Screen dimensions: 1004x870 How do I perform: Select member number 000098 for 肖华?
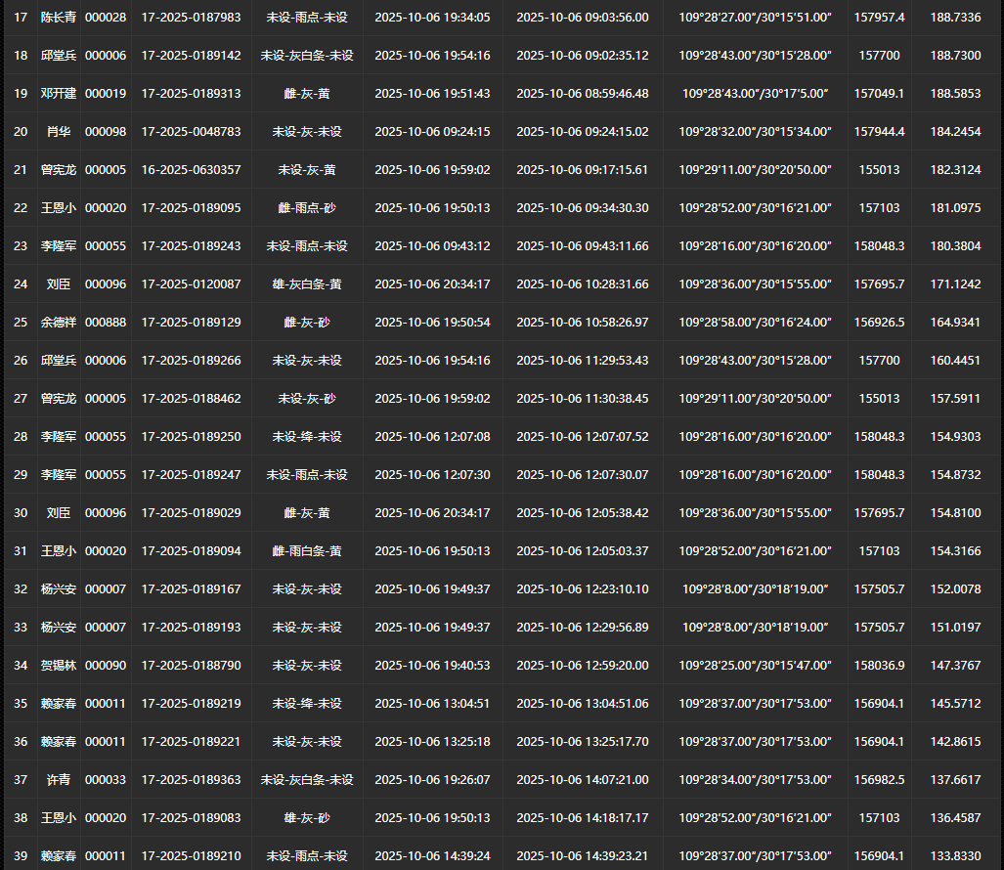106,132
